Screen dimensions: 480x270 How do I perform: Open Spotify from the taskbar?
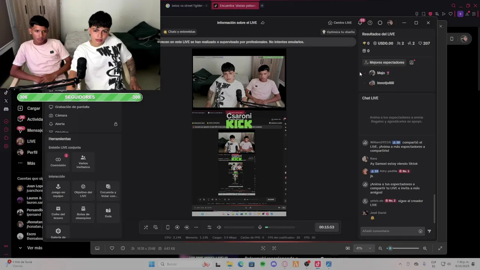pos(262,264)
